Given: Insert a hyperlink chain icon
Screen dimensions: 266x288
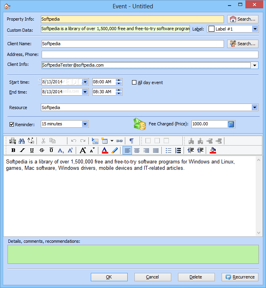Looking at the screenshot, I should tap(119, 141).
